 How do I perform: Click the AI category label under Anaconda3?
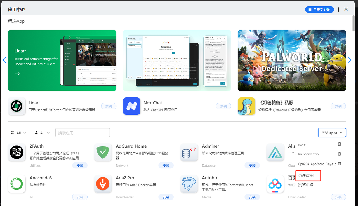tap(31, 197)
